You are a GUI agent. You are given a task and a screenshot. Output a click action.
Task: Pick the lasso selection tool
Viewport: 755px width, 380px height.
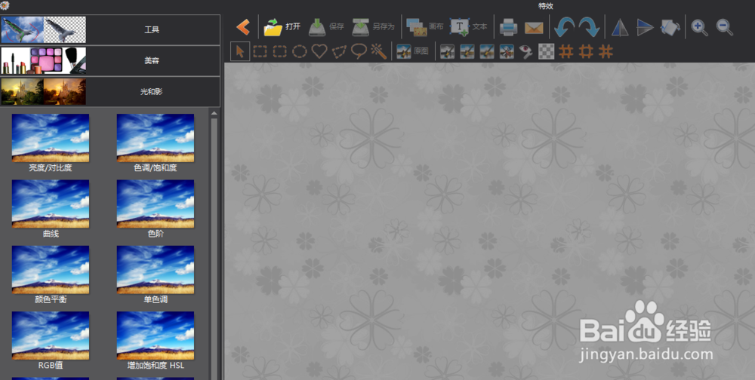[359, 51]
